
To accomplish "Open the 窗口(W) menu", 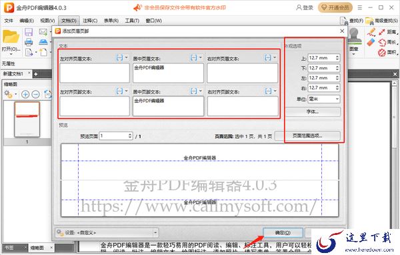I will [153, 21].
